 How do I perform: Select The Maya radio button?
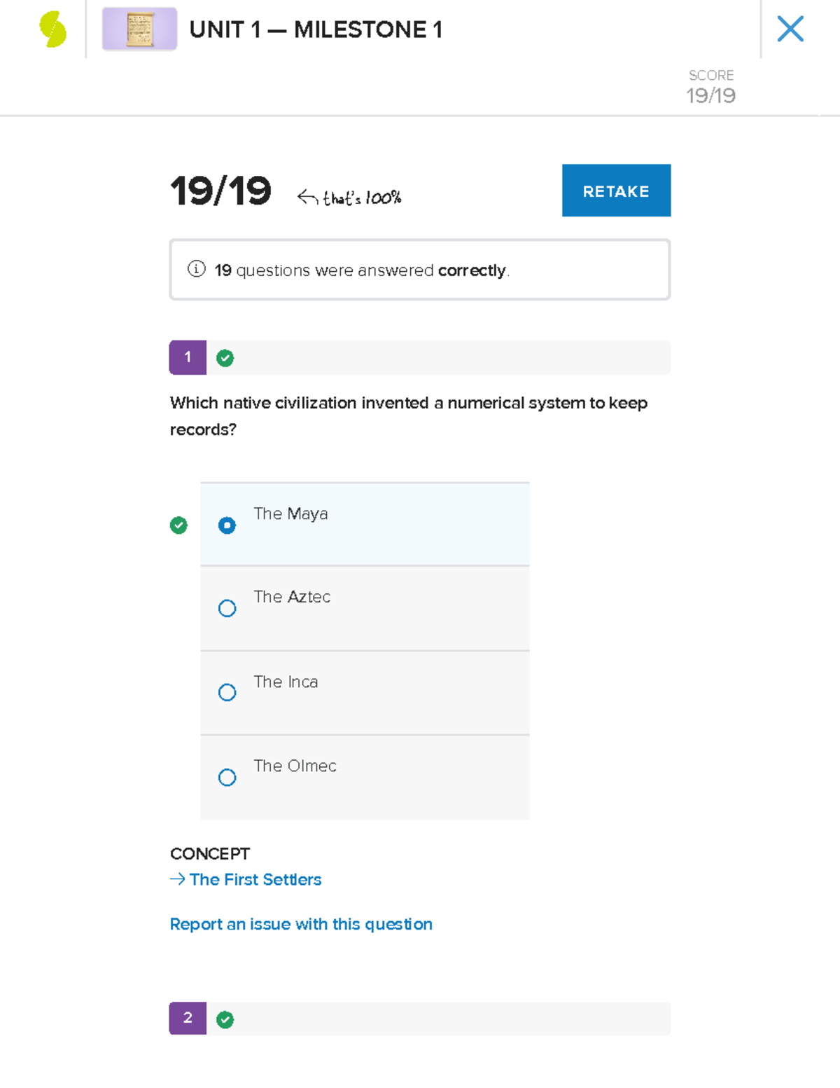click(x=227, y=525)
